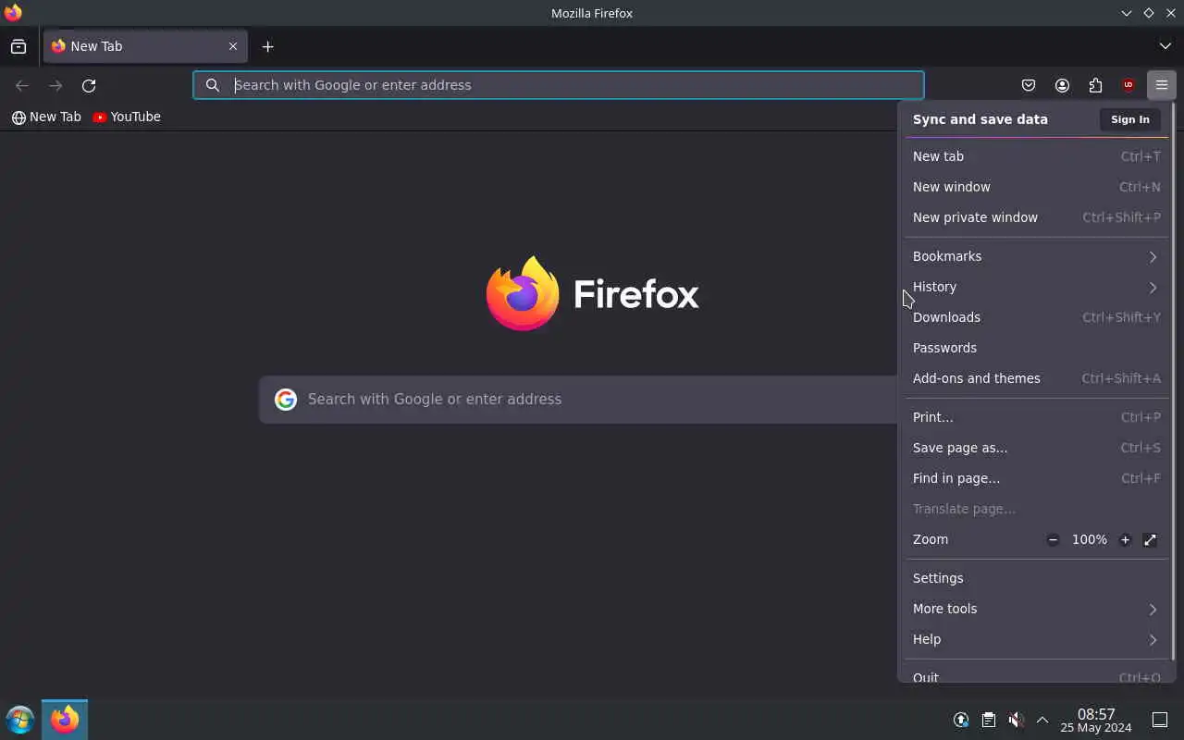The width and height of the screenshot is (1184, 740).
Task: Increase zoom with plus button
Action: 1125,539
